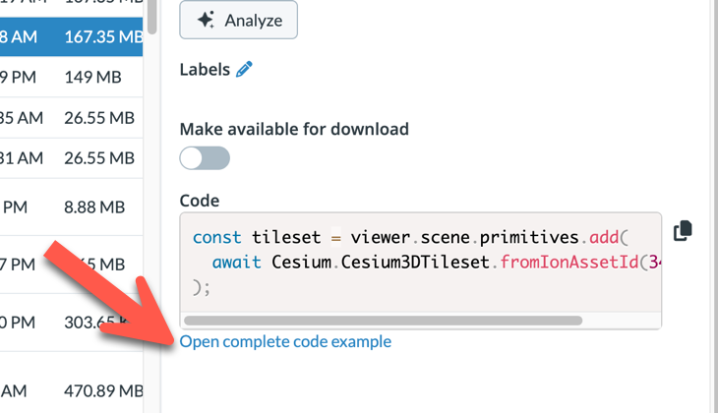Open the complete code example link
Image resolution: width=718 pixels, height=413 pixels.
[x=285, y=342]
